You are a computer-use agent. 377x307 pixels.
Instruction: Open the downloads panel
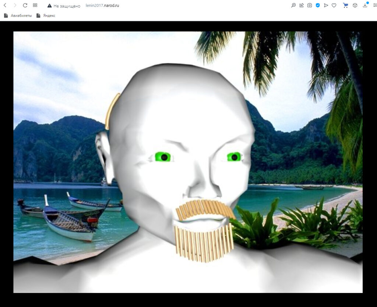(365, 6)
